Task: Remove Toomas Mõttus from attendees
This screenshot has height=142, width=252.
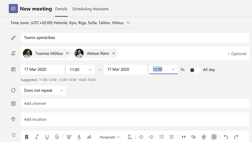Action: 67,53
